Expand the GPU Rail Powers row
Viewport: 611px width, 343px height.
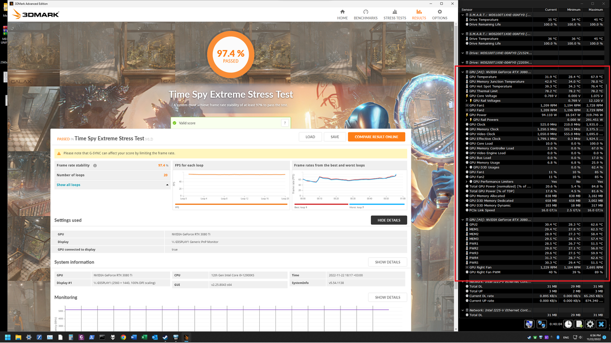pos(467,120)
